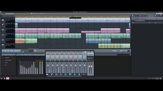Click the MAGIX logo in the toolbar
This screenshot has width=163, height=91.
coord(3,13)
